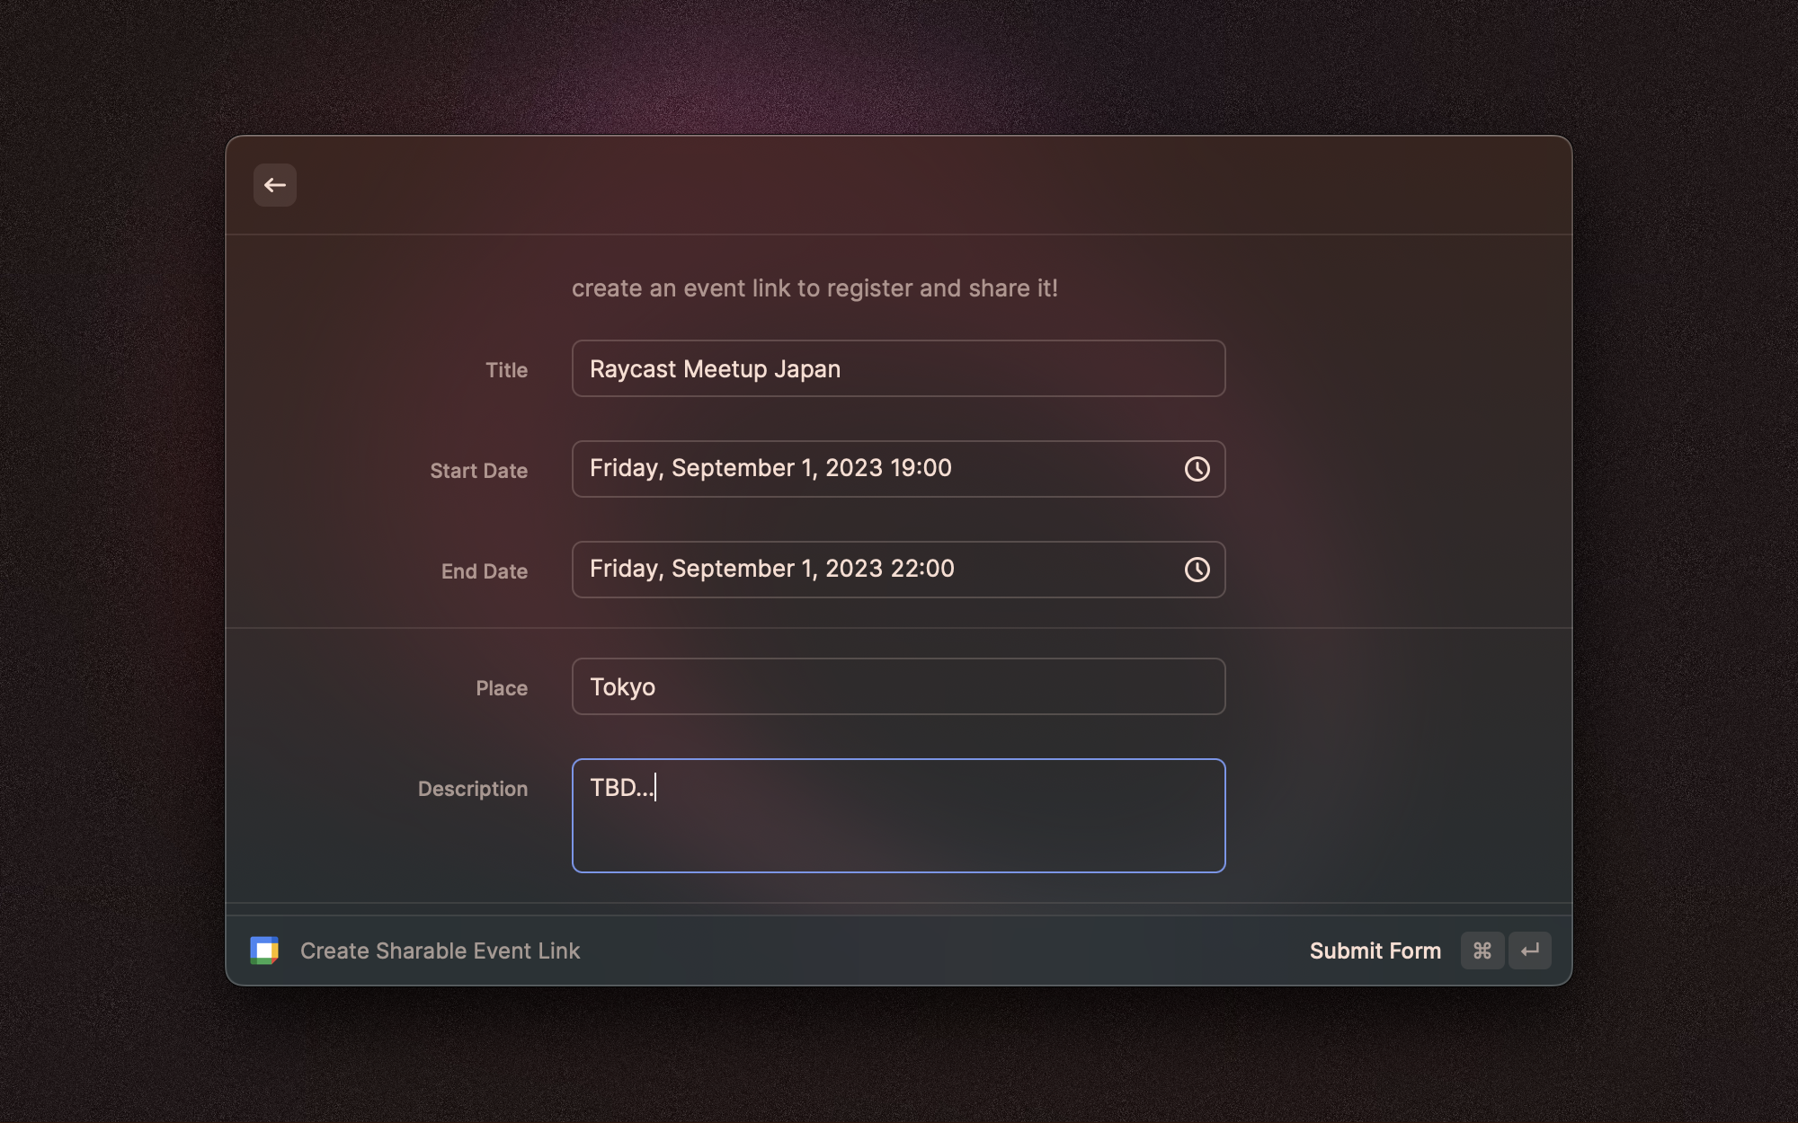Viewport: 1798px width, 1123px height.
Task: Click the End Date label
Action: point(484,571)
